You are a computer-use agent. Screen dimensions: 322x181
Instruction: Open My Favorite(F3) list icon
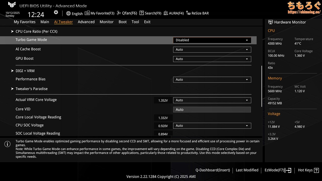coord(87,13)
